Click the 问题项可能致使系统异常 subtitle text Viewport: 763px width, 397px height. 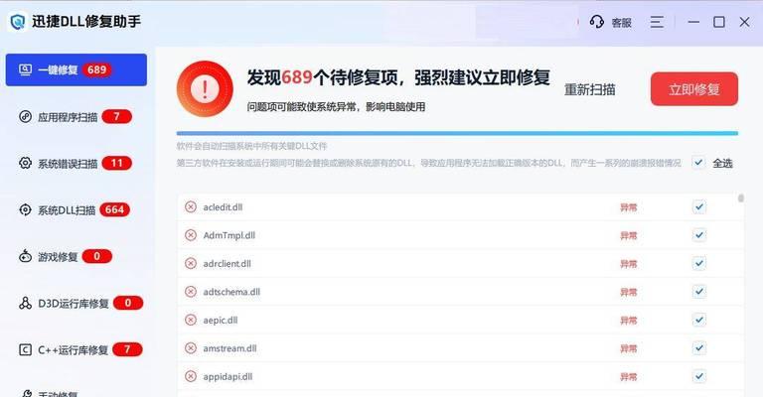(x=336, y=106)
